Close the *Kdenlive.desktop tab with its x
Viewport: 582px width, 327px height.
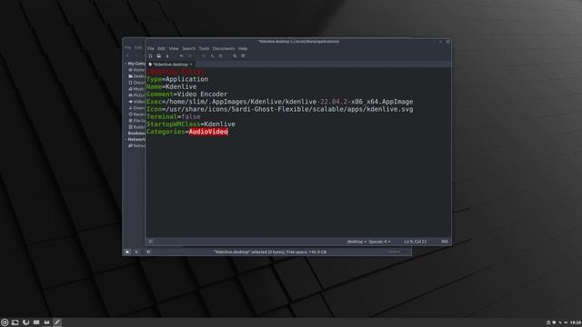[x=191, y=64]
